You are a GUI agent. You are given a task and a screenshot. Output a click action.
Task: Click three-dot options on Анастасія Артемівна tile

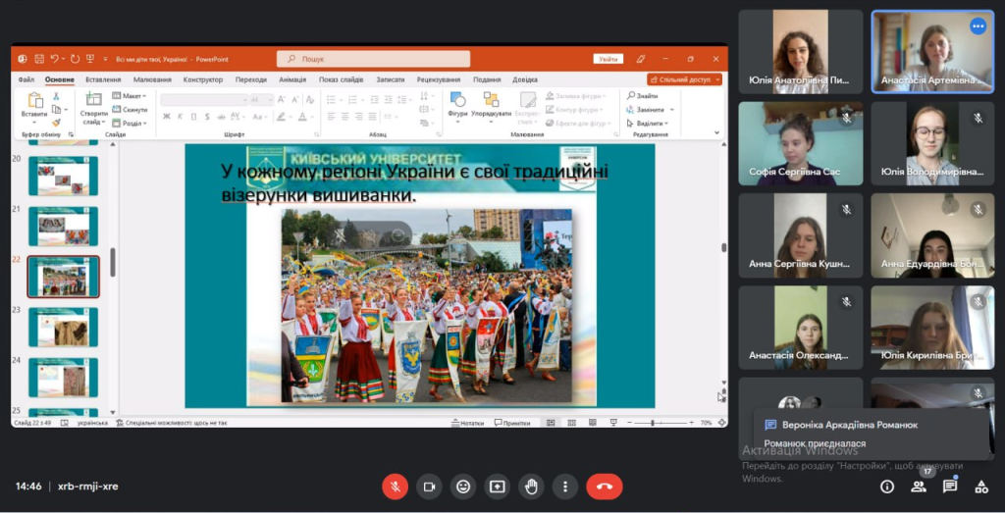[x=978, y=26]
